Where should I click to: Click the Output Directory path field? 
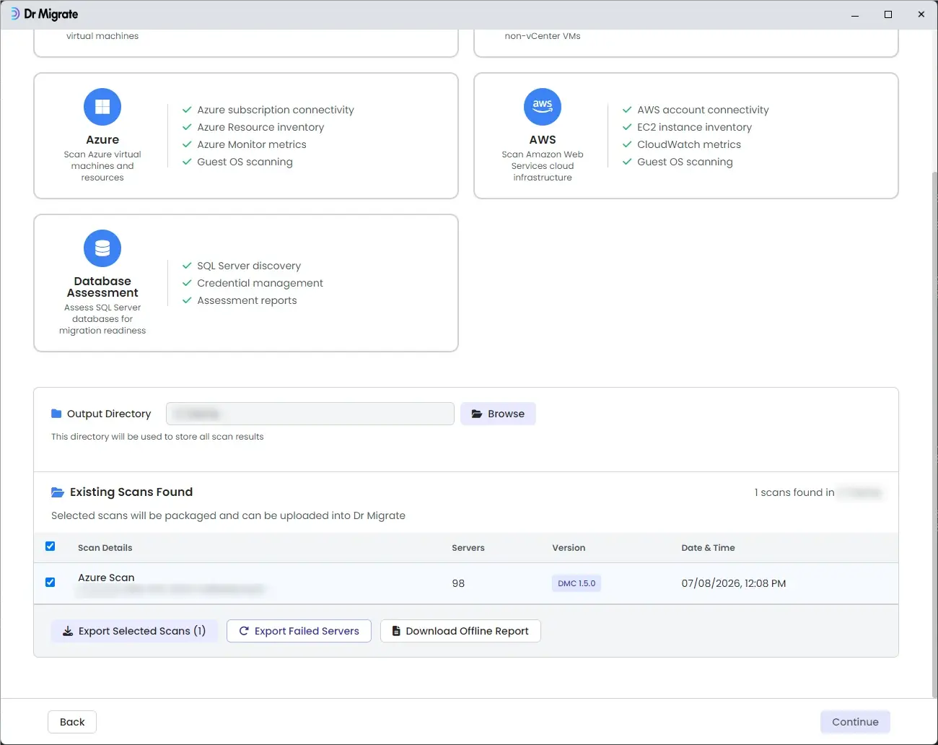[x=310, y=414]
